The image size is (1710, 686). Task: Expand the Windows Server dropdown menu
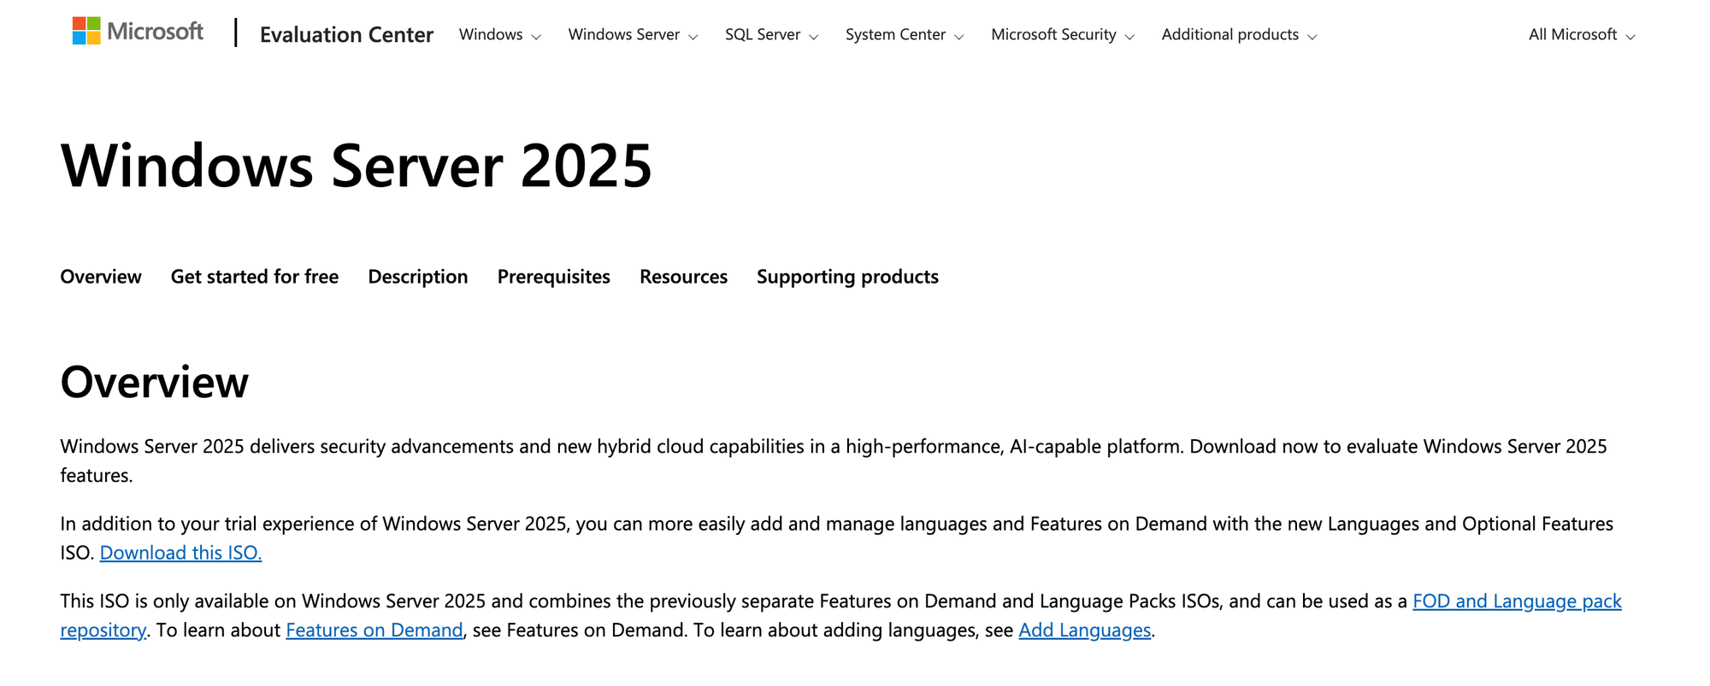click(633, 35)
